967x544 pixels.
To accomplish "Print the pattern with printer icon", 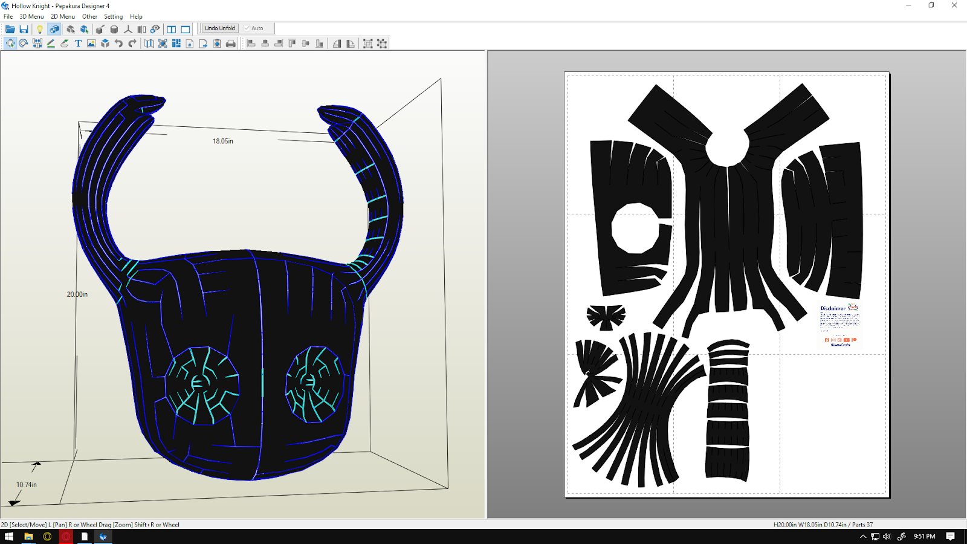I will pos(231,44).
